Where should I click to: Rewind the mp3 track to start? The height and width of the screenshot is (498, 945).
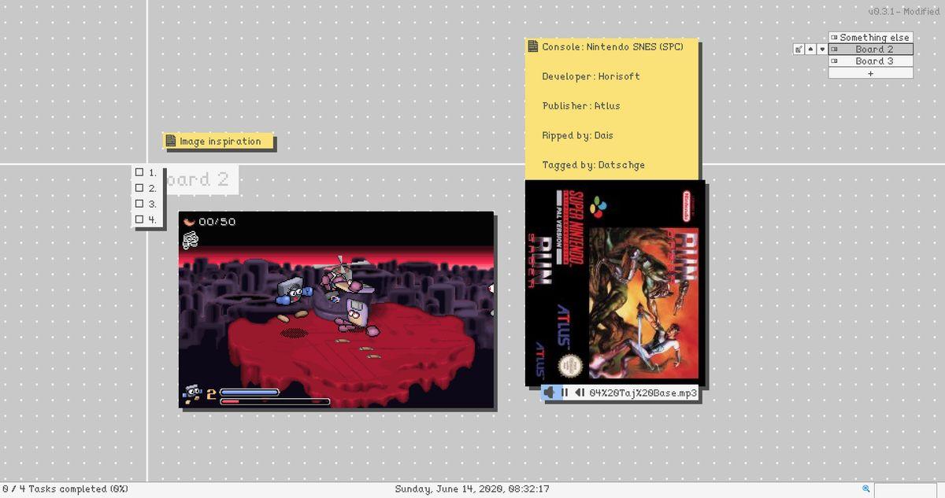[580, 393]
